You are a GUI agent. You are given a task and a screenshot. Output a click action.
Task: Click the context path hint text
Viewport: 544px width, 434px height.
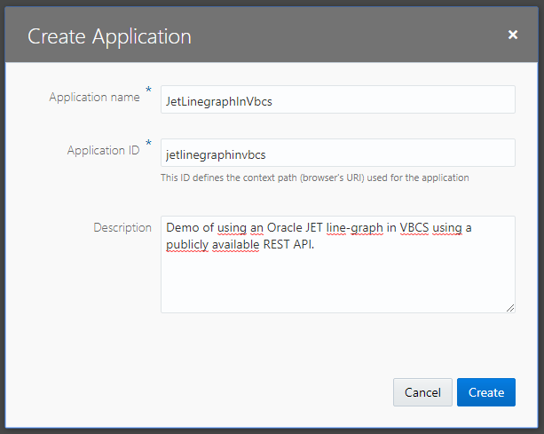pyautogui.click(x=314, y=178)
